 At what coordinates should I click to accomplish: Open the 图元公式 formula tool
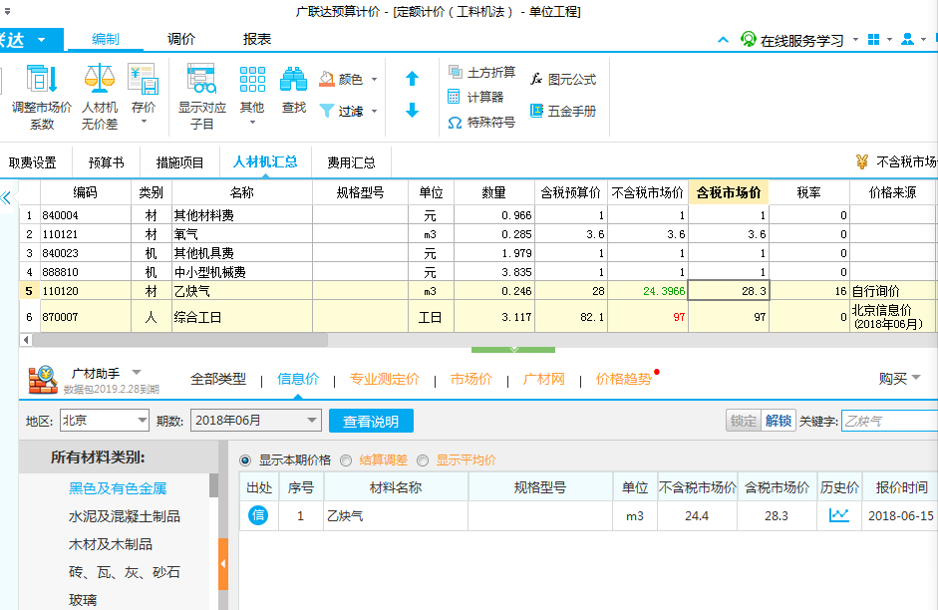pyautogui.click(x=563, y=79)
